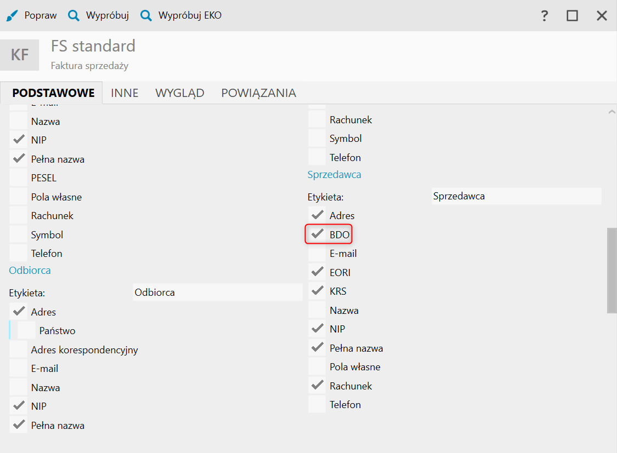
Task: Click the Wypróbuj EKO magnifier icon
Action: pyautogui.click(x=146, y=15)
